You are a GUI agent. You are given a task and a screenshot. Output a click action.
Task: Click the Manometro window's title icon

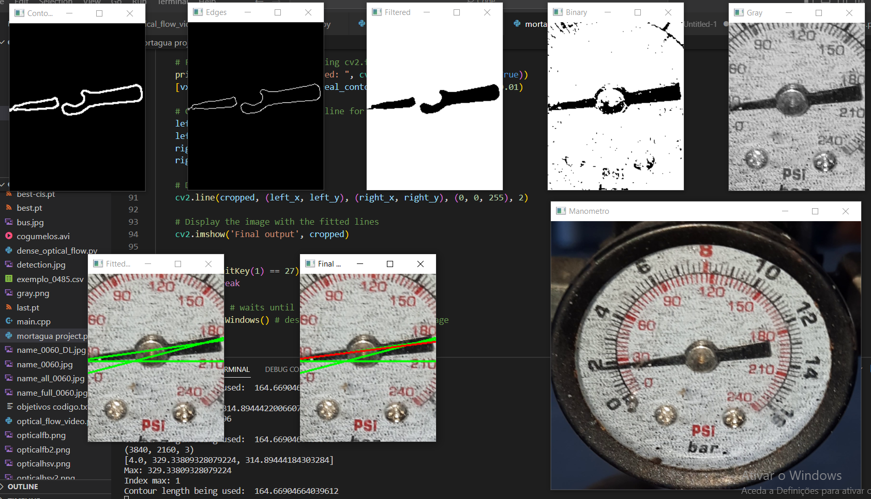561,211
